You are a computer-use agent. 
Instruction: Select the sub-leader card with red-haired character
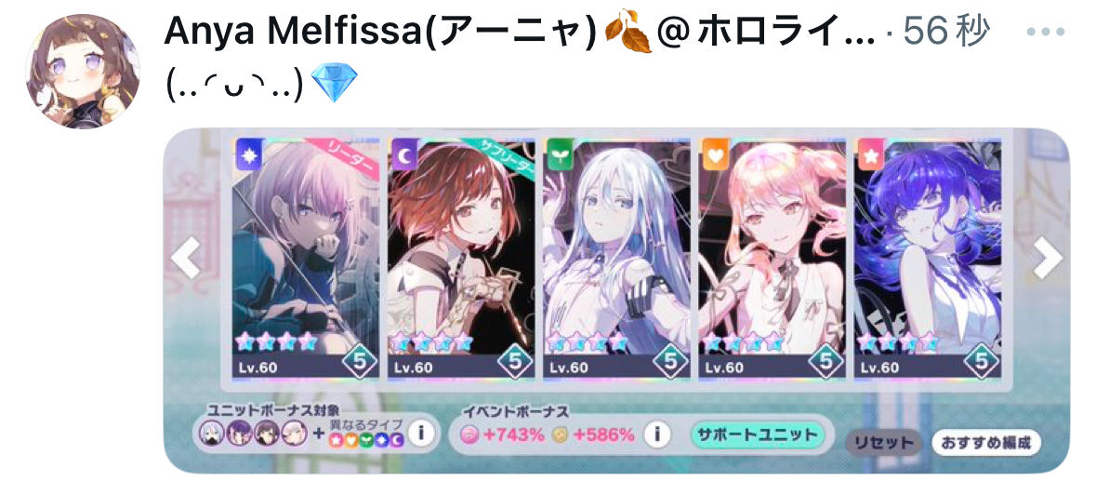461,258
